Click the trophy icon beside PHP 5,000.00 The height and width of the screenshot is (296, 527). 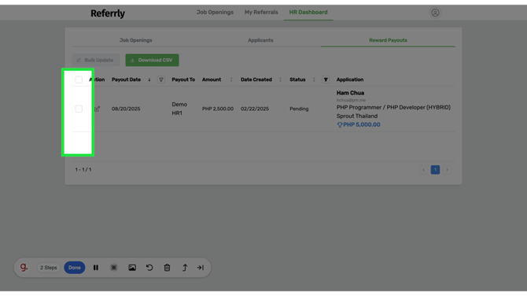(340, 125)
